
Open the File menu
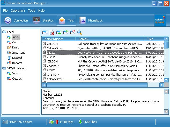tap(5, 11)
